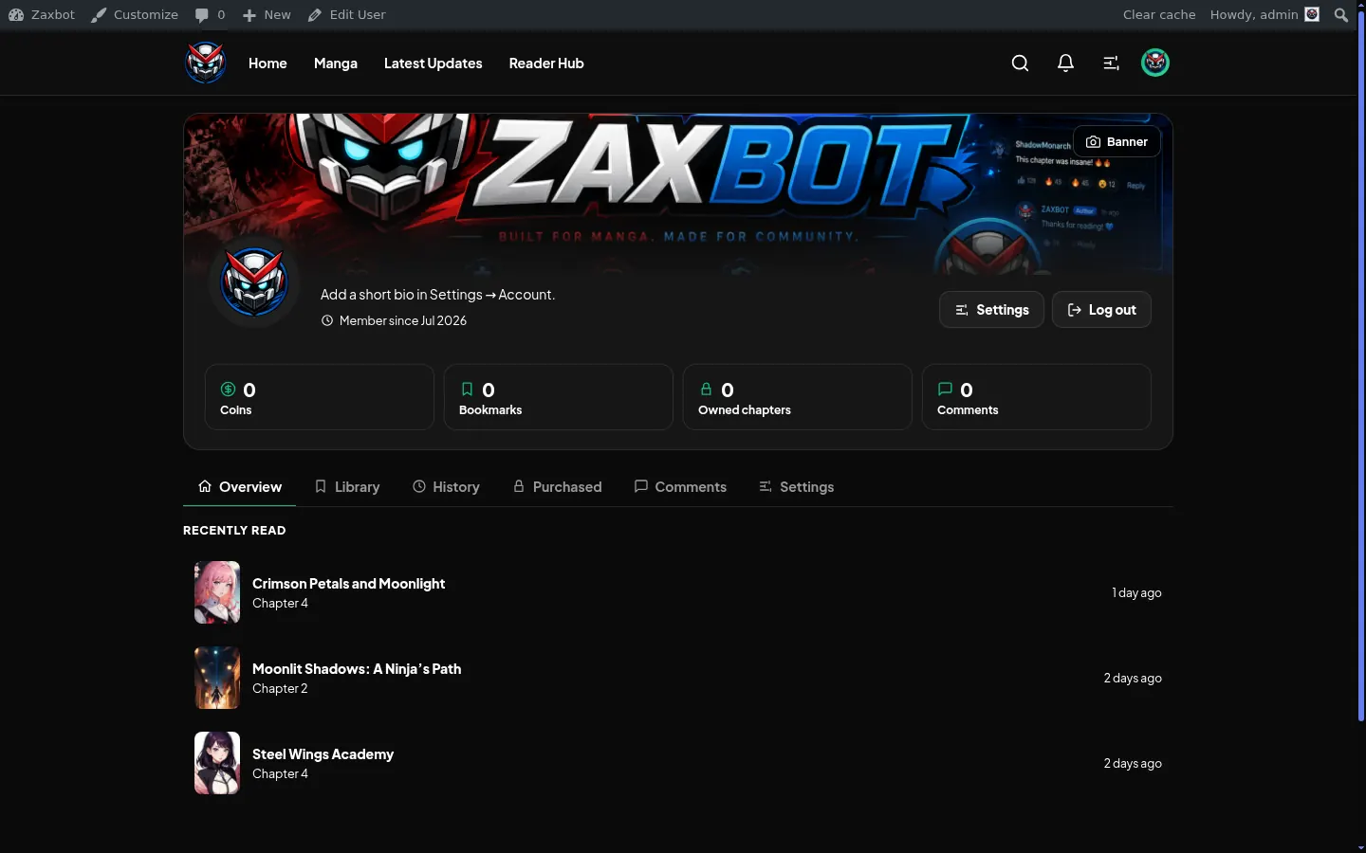Switch to the Library tab

pyautogui.click(x=347, y=486)
